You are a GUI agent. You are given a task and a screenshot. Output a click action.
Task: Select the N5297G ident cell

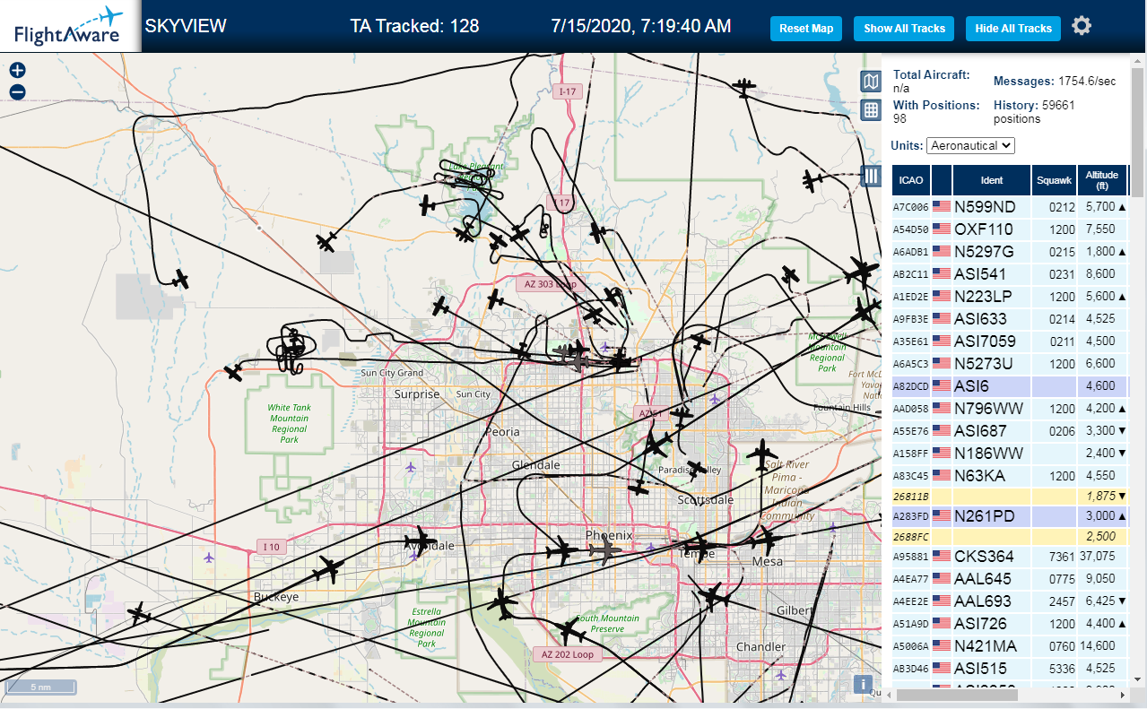pyautogui.click(x=992, y=252)
